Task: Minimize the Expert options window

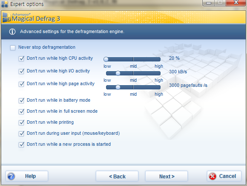Action: pos(208,3)
